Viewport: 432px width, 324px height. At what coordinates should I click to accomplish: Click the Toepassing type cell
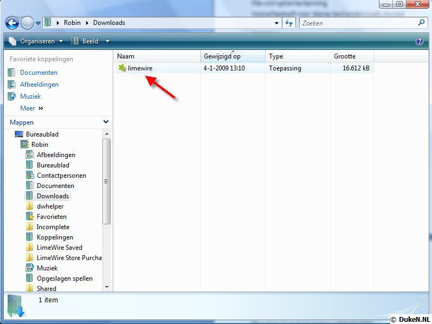(x=285, y=68)
